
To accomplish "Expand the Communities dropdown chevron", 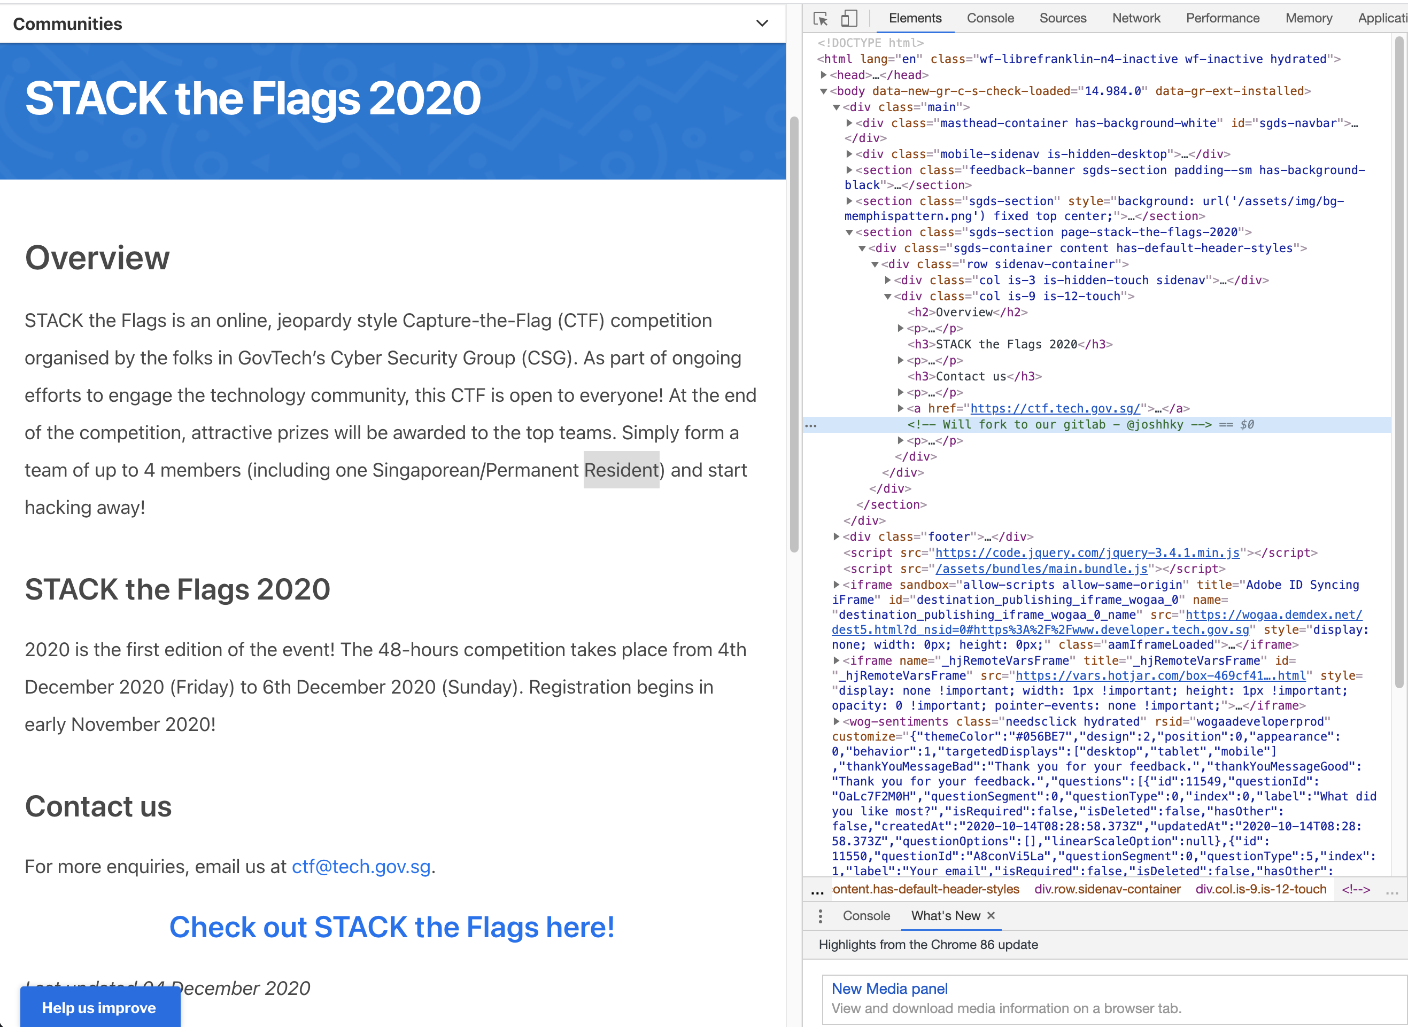I will click(x=762, y=24).
